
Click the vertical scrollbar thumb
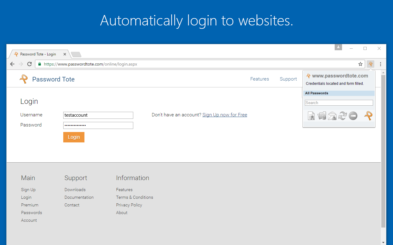tap(383, 151)
